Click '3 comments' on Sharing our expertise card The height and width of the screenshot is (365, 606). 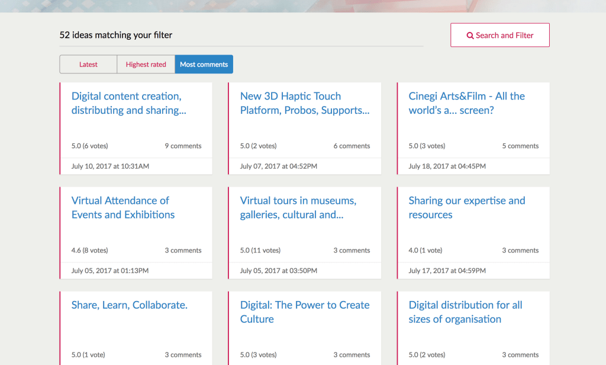tap(520, 251)
